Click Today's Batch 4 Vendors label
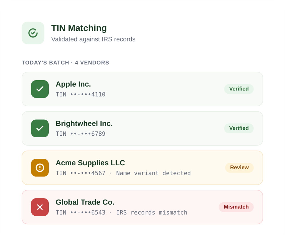The width and height of the screenshot is (285, 244). pyautogui.click(x=65, y=63)
